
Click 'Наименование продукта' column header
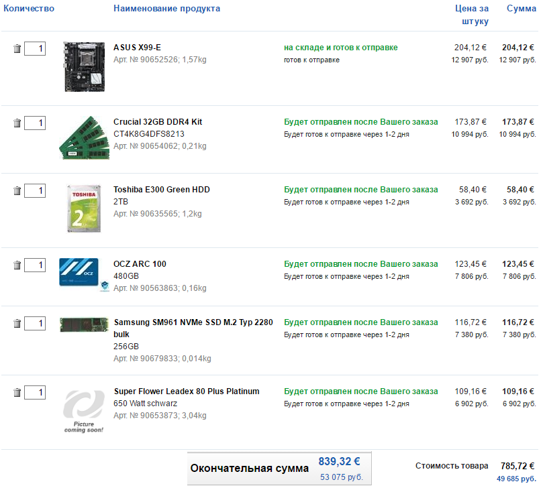pyautogui.click(x=166, y=9)
